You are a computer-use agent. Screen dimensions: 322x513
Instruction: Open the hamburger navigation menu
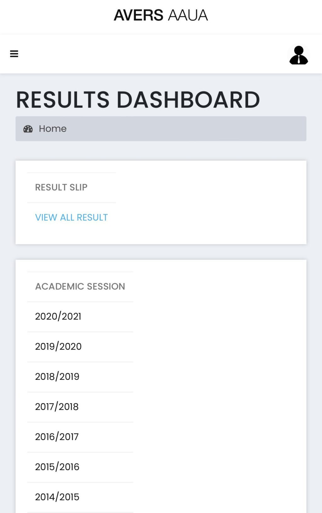tap(14, 54)
